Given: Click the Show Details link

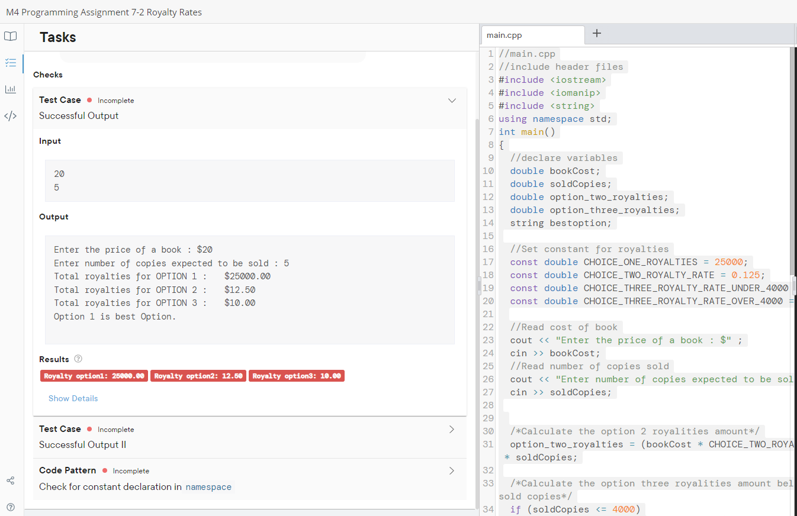Looking at the screenshot, I should (x=73, y=398).
